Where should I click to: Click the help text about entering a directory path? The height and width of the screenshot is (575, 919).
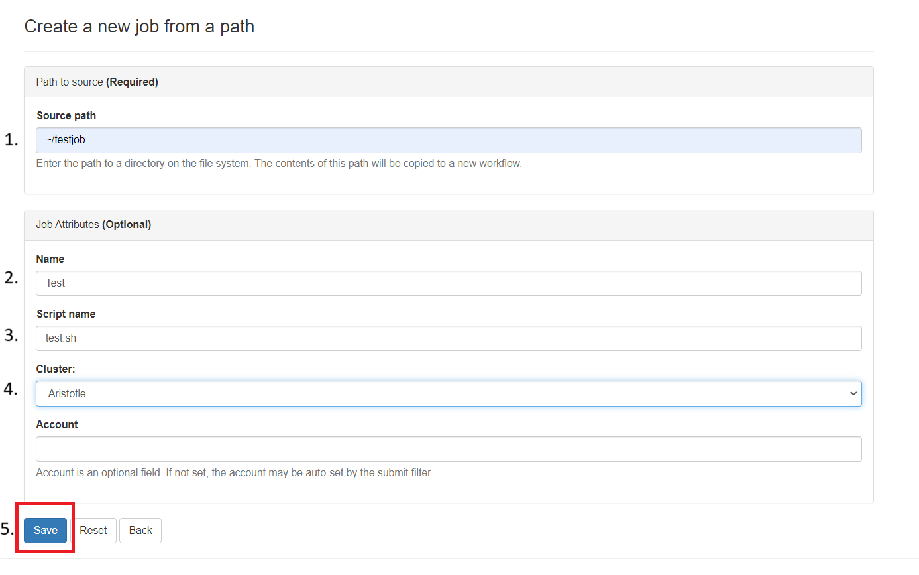[x=279, y=164]
